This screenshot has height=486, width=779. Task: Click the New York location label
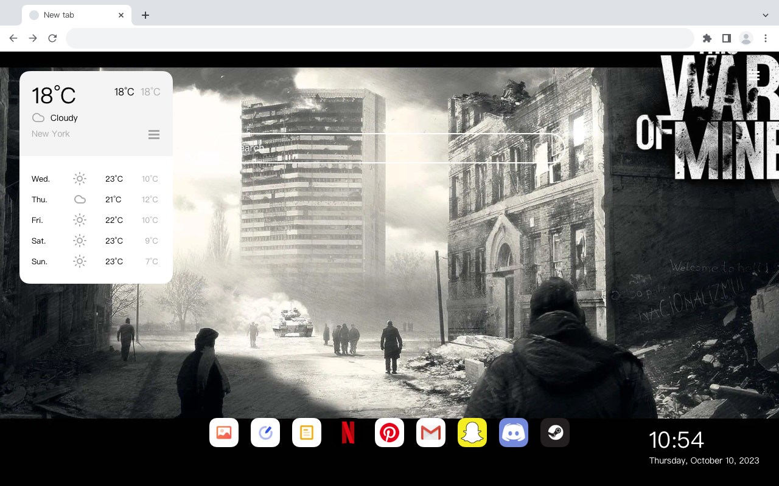tap(51, 134)
